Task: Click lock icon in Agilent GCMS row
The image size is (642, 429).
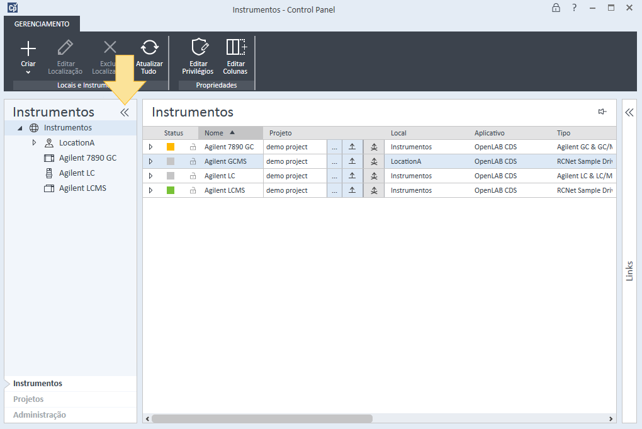Action: point(193,161)
